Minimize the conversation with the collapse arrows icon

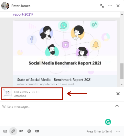102,6
